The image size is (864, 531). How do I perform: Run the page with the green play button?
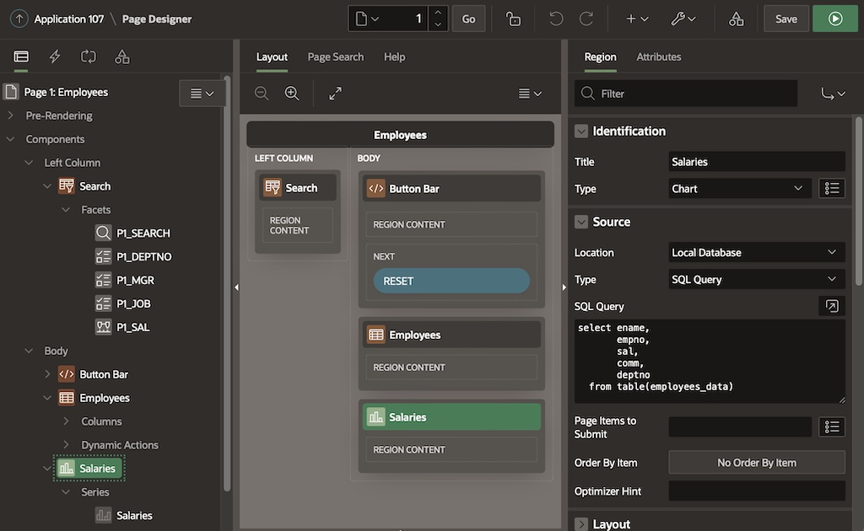point(834,19)
